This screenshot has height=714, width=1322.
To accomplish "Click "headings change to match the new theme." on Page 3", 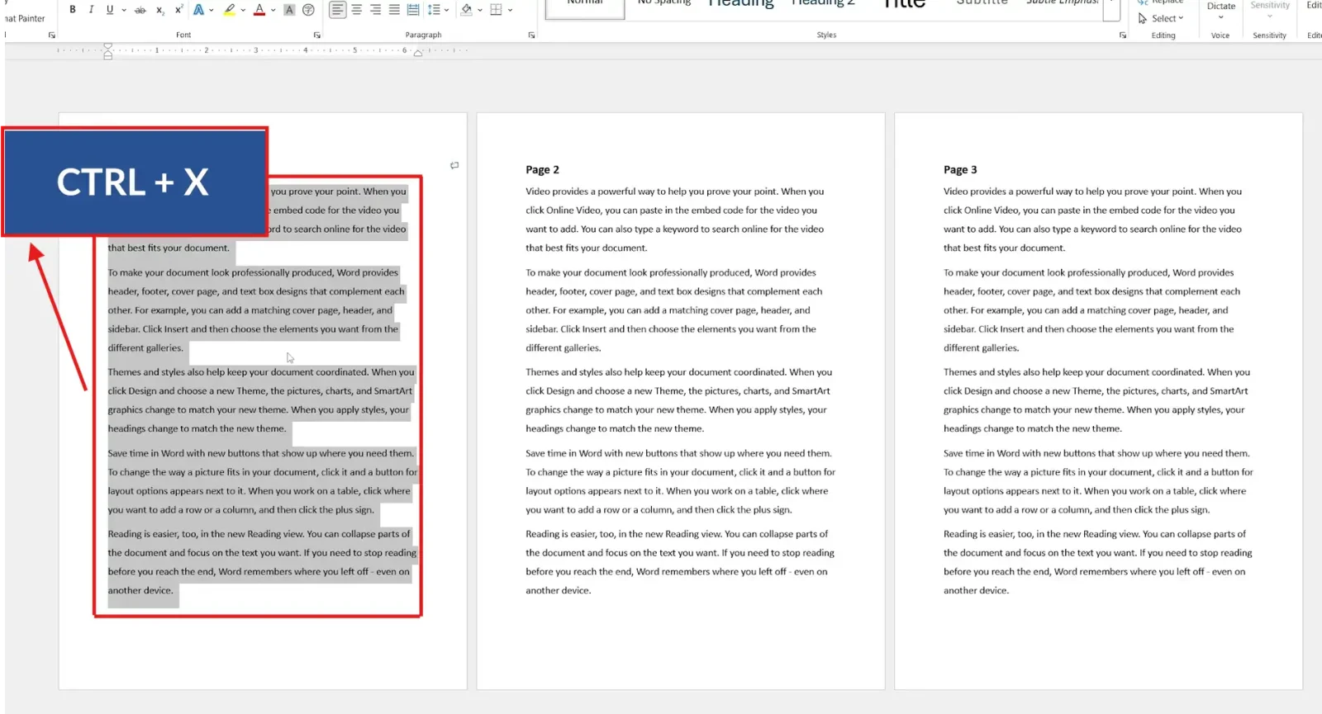I will (1033, 428).
